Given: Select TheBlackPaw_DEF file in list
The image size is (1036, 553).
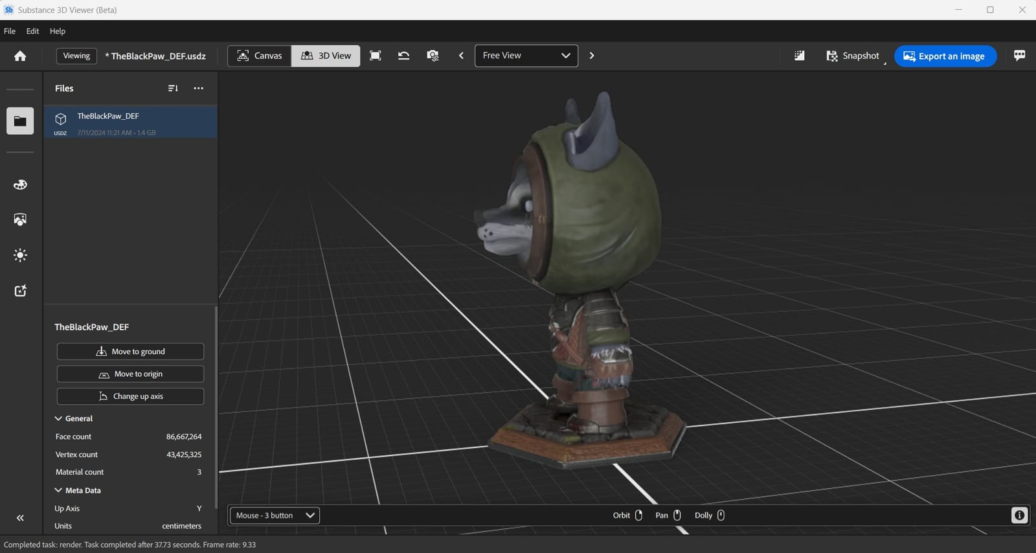Looking at the screenshot, I should (130, 122).
